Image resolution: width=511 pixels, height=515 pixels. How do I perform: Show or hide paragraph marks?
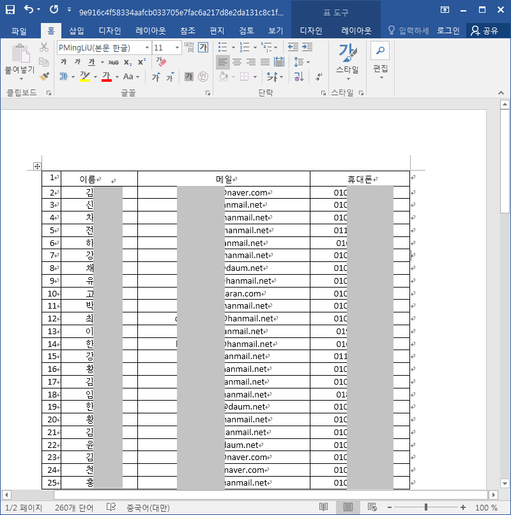319,77
